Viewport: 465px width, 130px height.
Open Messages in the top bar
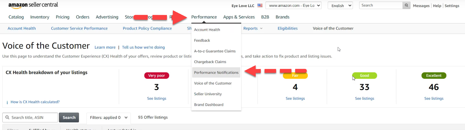[421, 6]
